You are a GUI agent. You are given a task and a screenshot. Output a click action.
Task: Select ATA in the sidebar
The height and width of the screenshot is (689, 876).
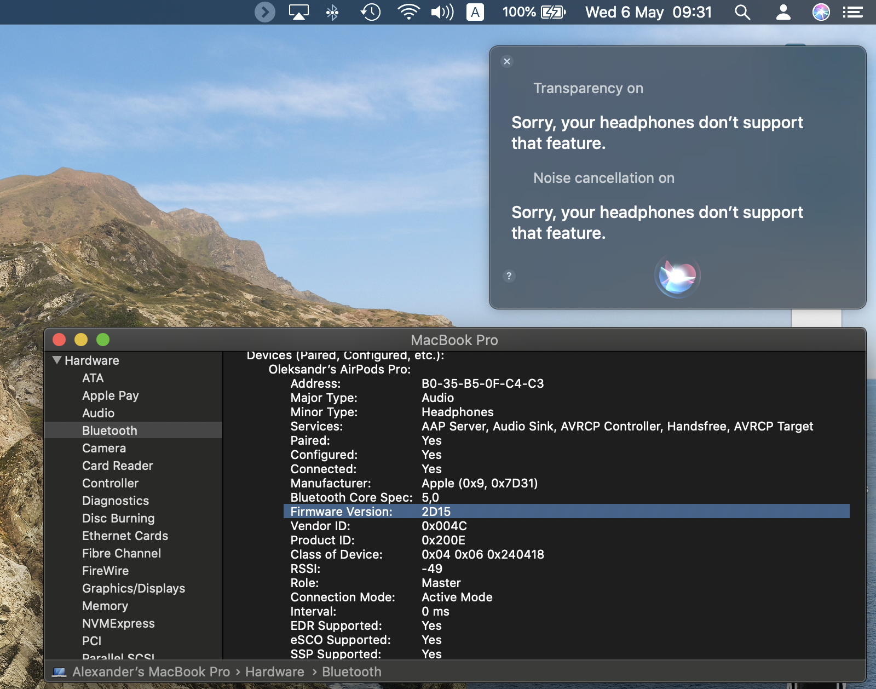(x=93, y=378)
